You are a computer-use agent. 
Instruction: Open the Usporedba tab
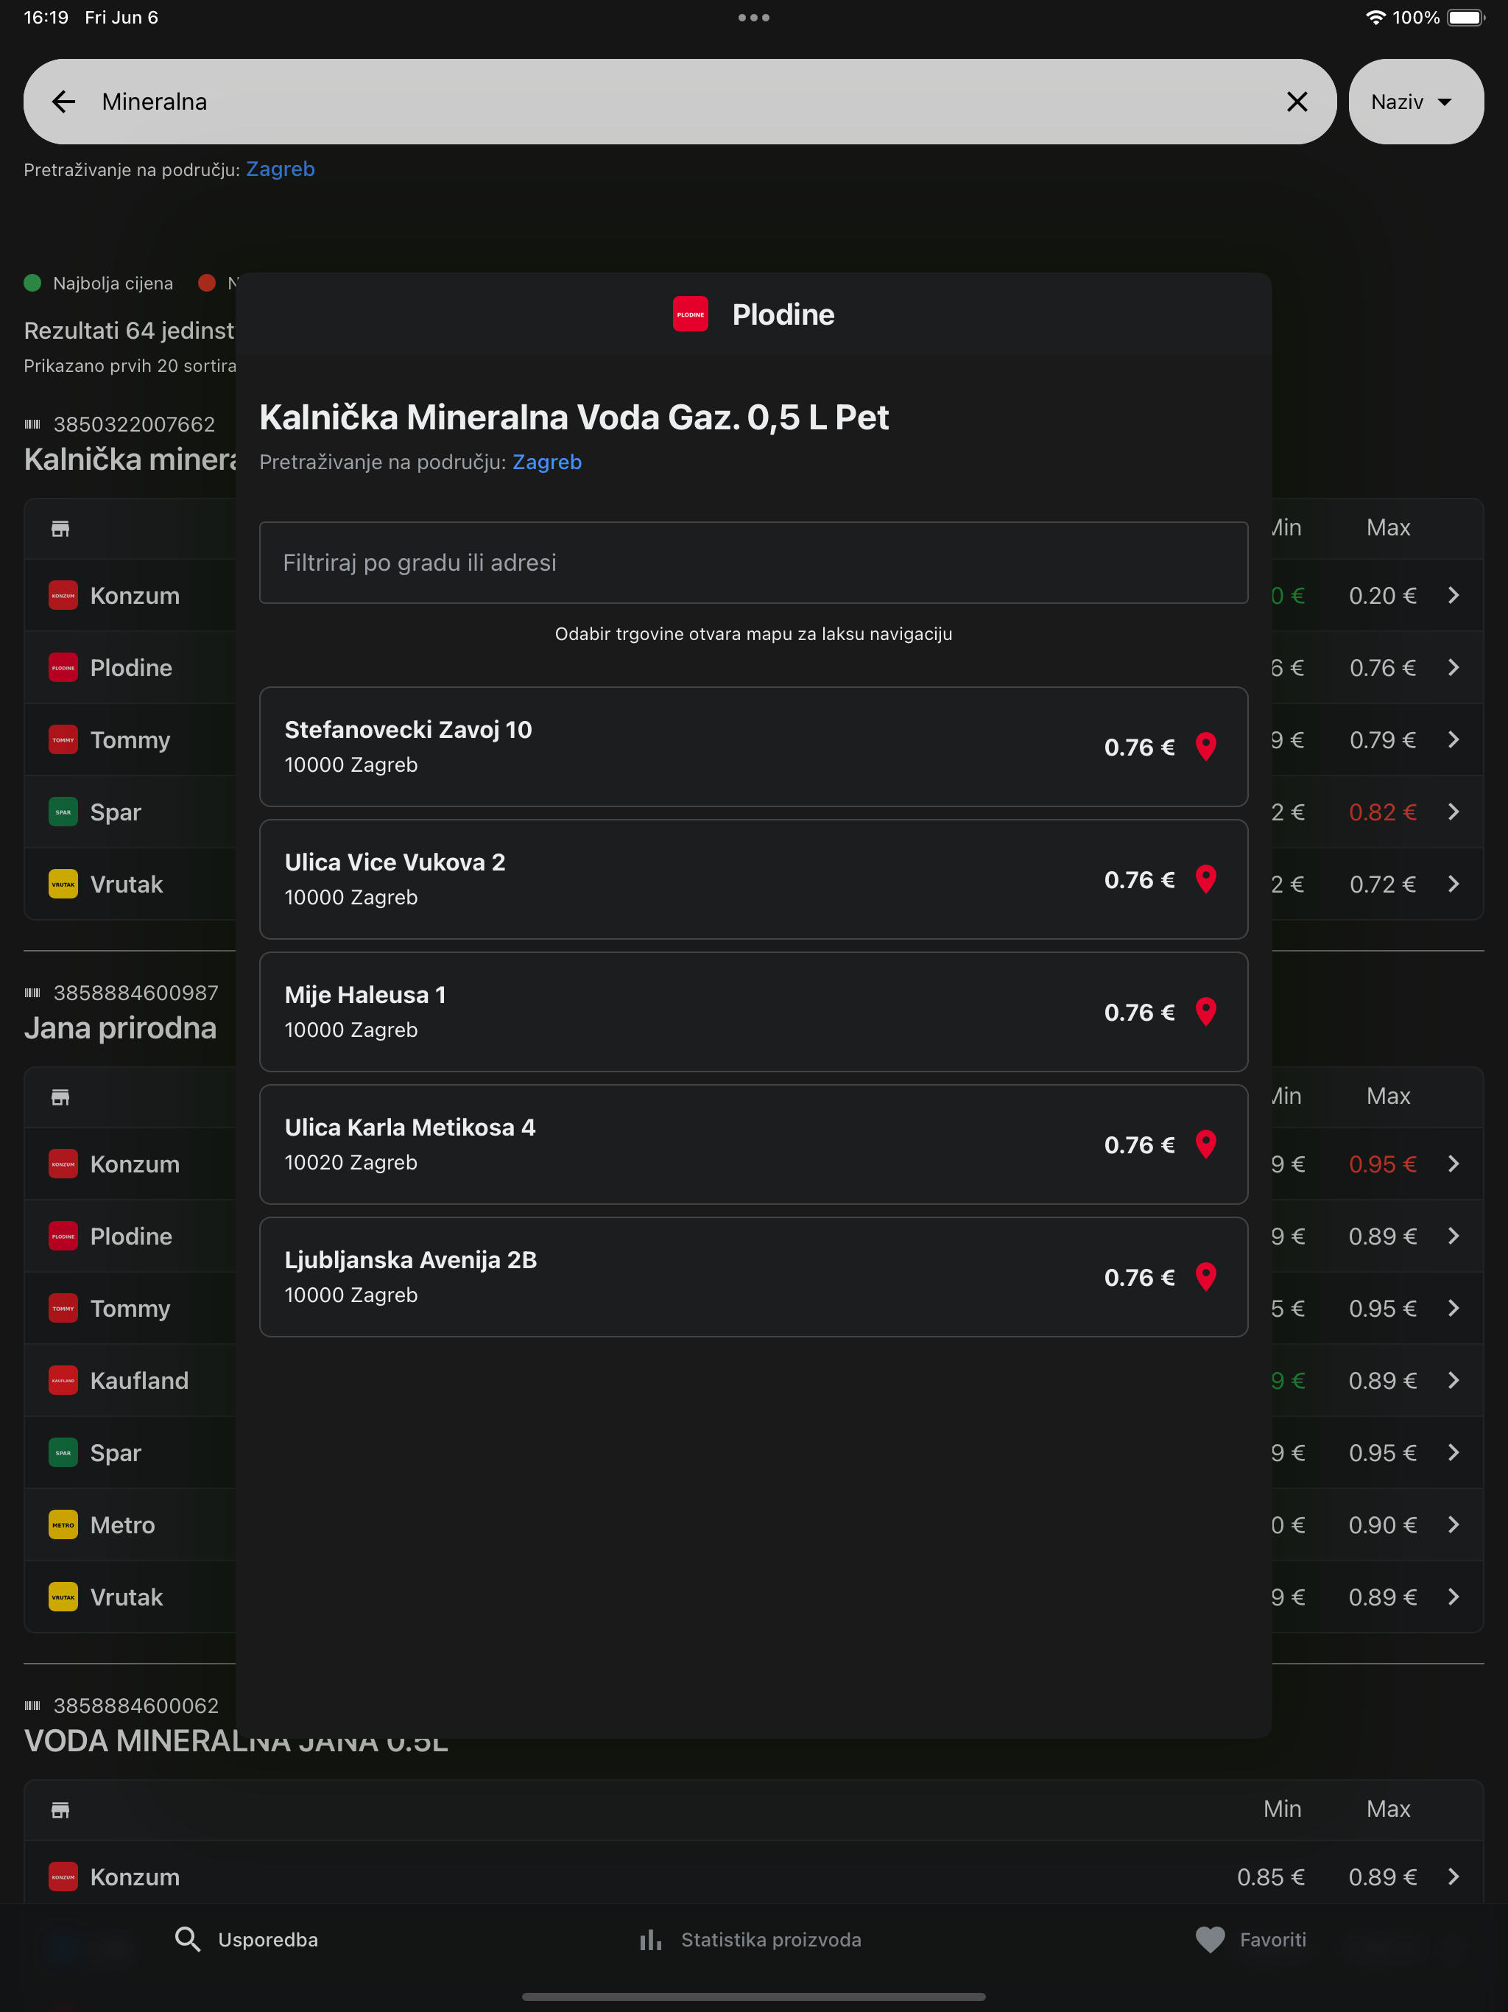click(x=246, y=1940)
